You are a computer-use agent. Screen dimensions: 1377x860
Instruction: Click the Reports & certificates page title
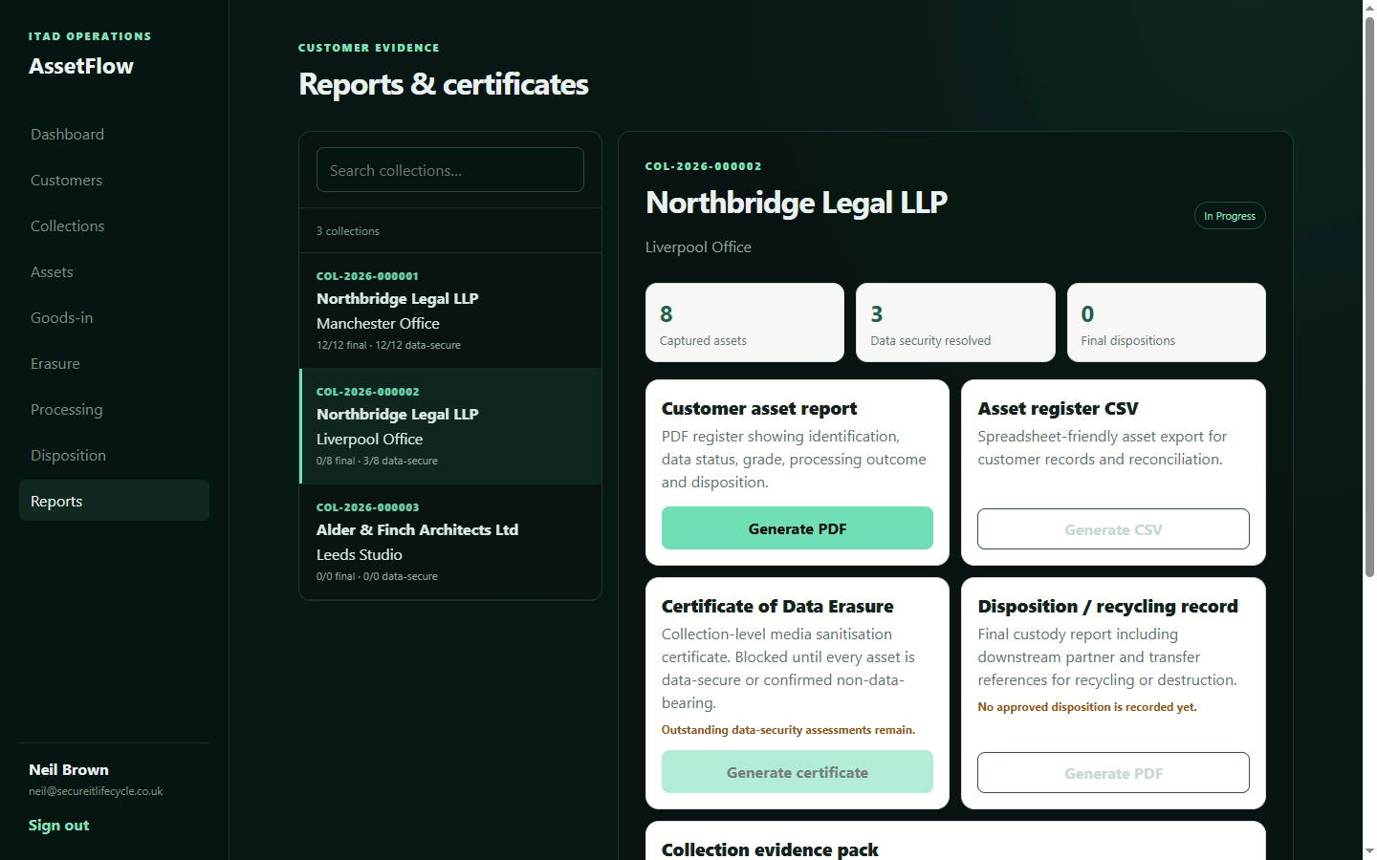click(444, 84)
